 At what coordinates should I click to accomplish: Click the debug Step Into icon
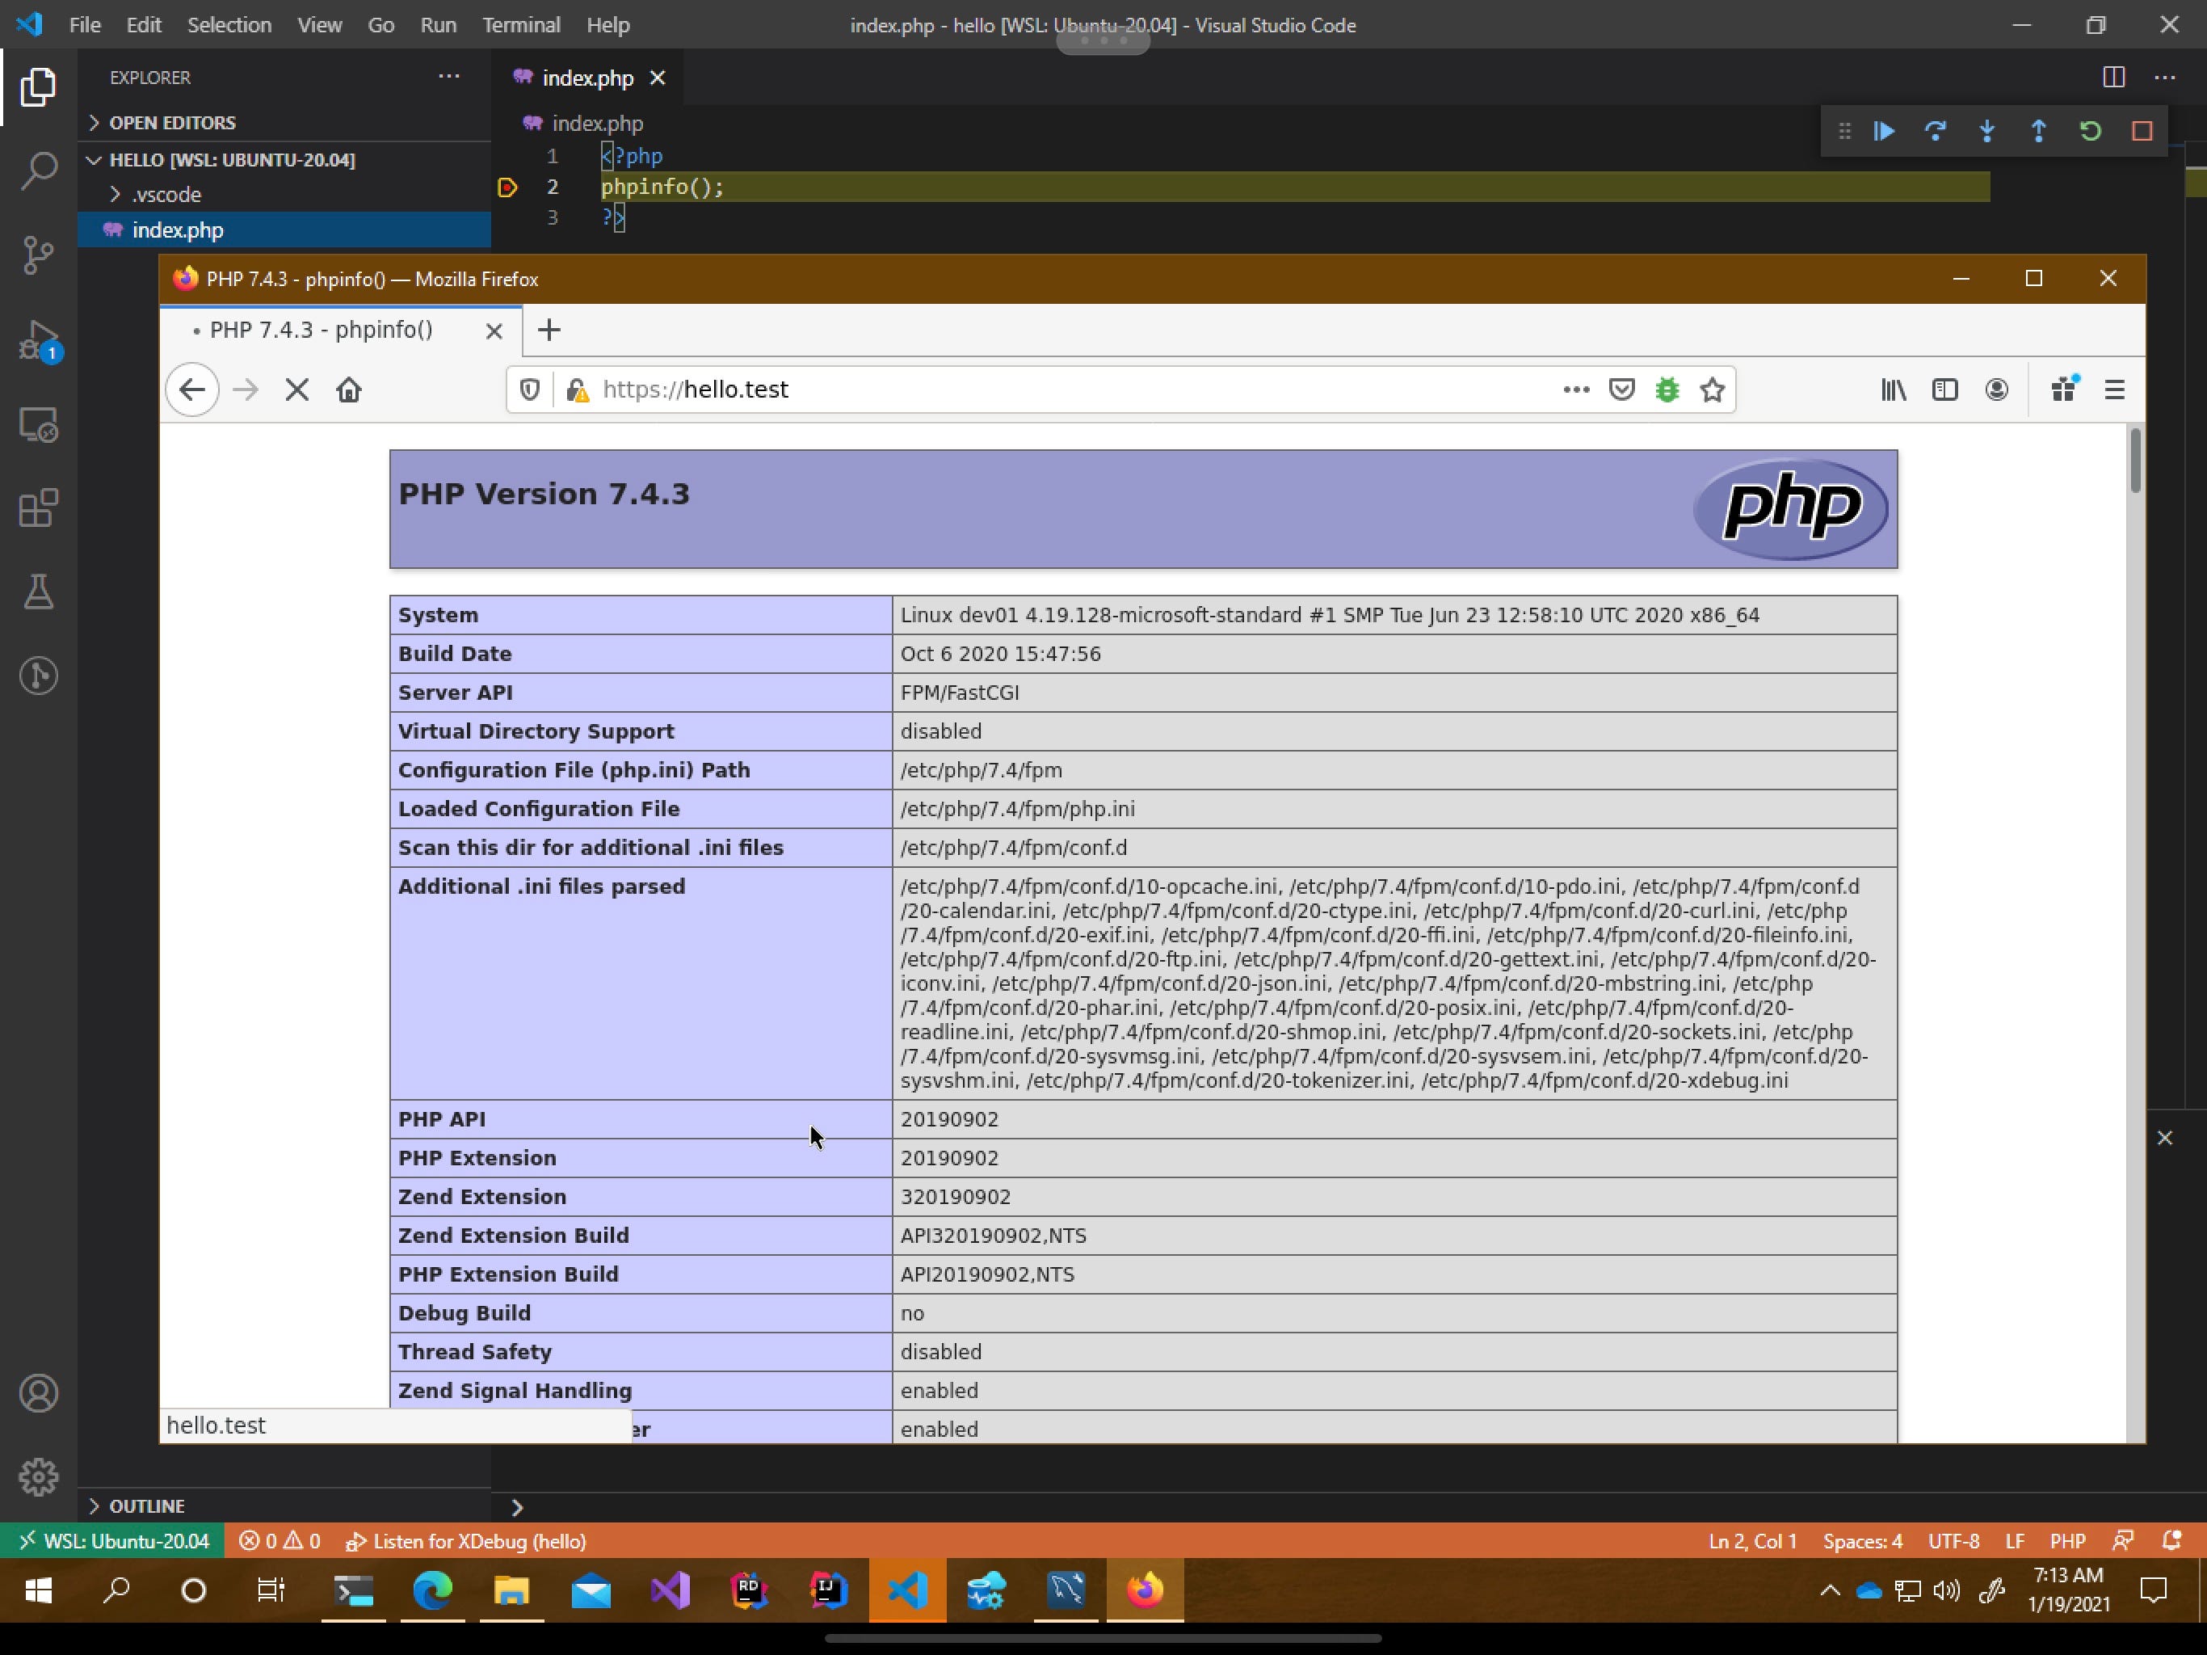click(x=1987, y=132)
